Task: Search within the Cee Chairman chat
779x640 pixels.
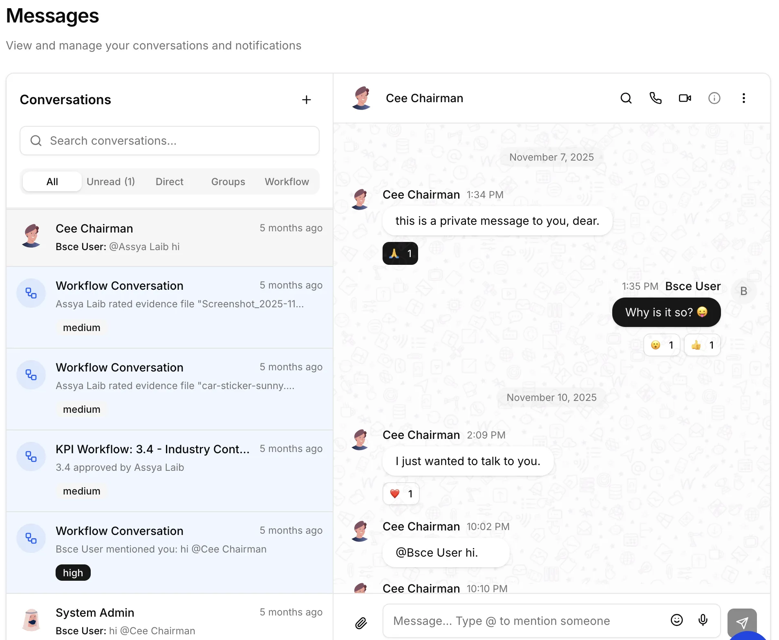Action: pos(626,98)
